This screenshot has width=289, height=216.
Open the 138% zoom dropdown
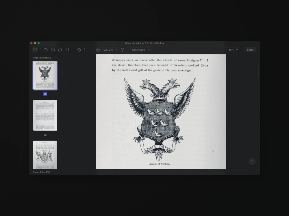(232, 50)
